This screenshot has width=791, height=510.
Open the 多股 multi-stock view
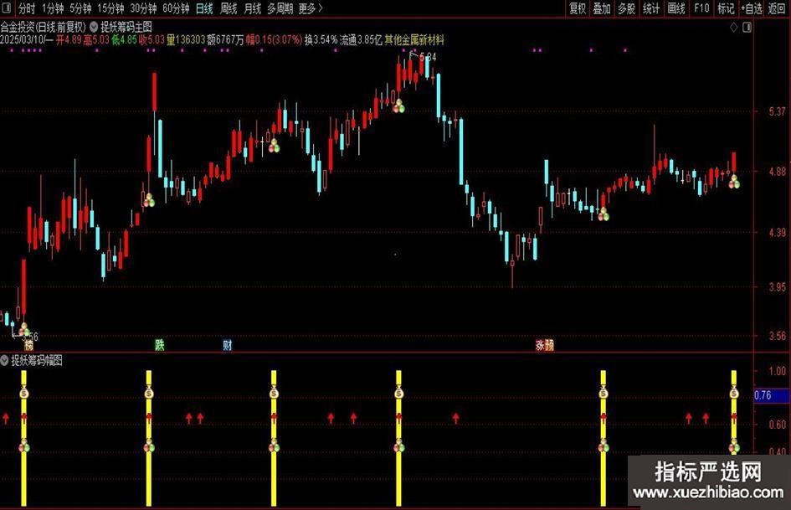pos(627,8)
